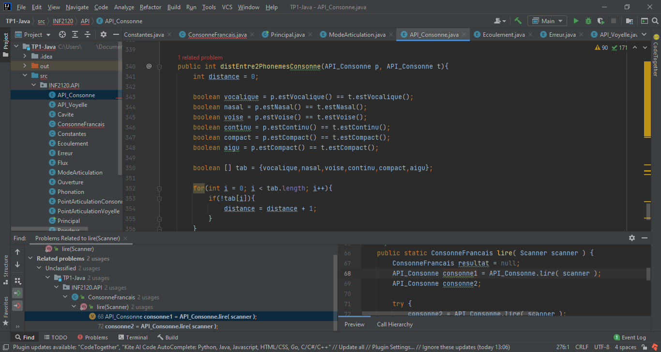
Task: Open the Event Log button
Action: click(x=630, y=337)
